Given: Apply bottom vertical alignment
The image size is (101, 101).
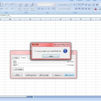Looking at the screenshot, I should [89, 4].
